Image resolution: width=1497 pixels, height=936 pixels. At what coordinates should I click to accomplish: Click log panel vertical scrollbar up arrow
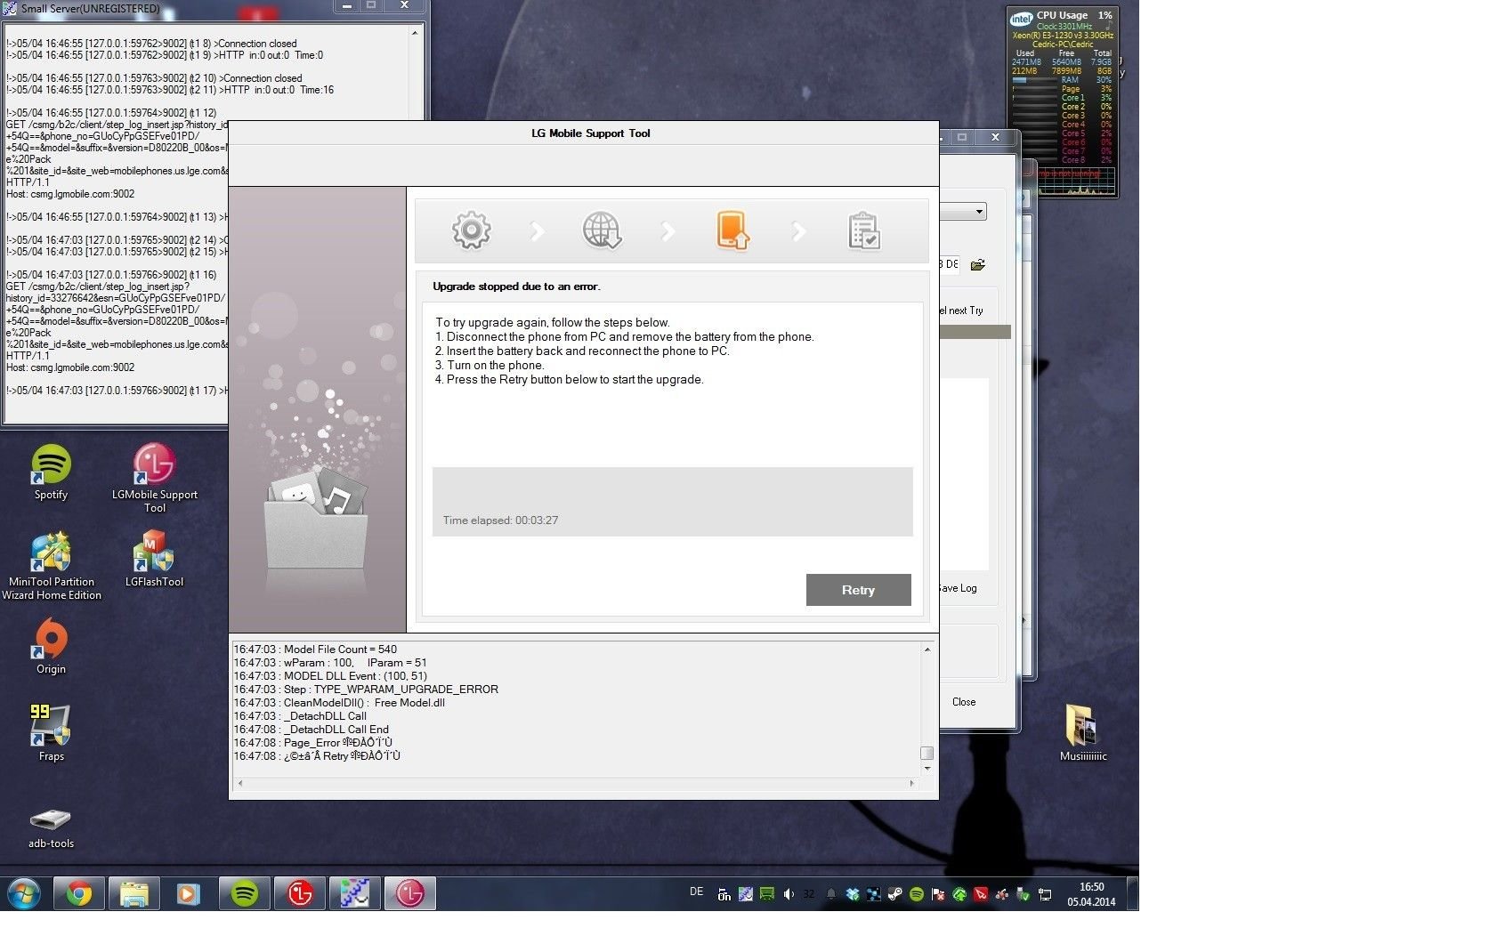pyautogui.click(x=927, y=650)
